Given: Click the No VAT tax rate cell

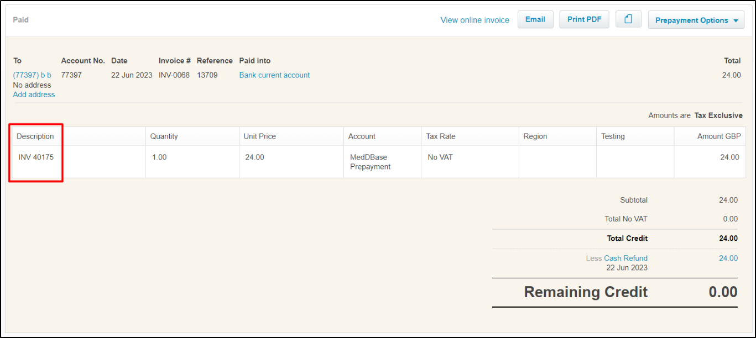Looking at the screenshot, I should 440,157.
